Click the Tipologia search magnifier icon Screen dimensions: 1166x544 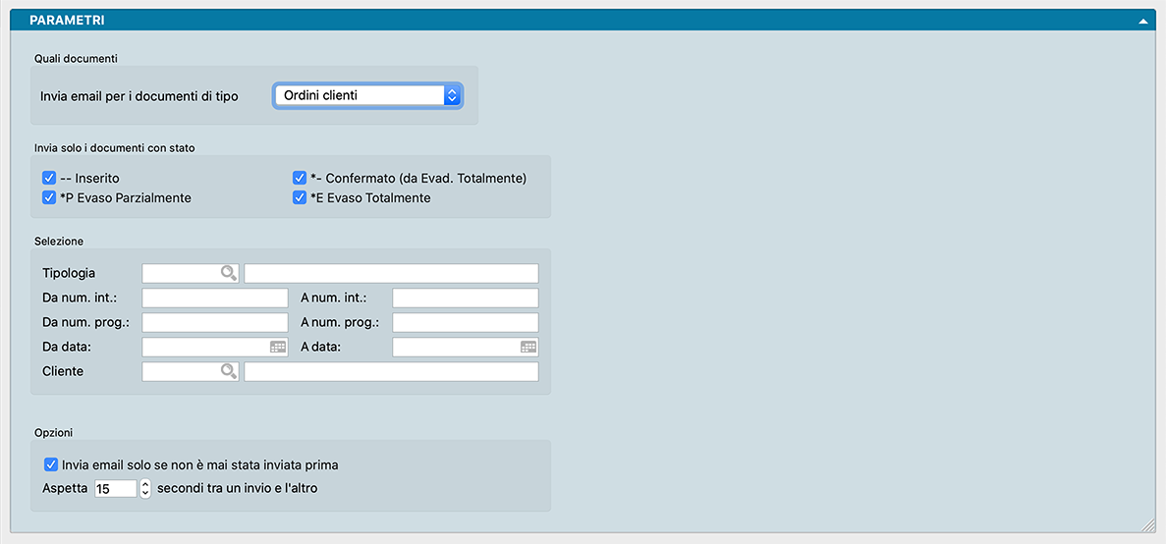pos(228,273)
